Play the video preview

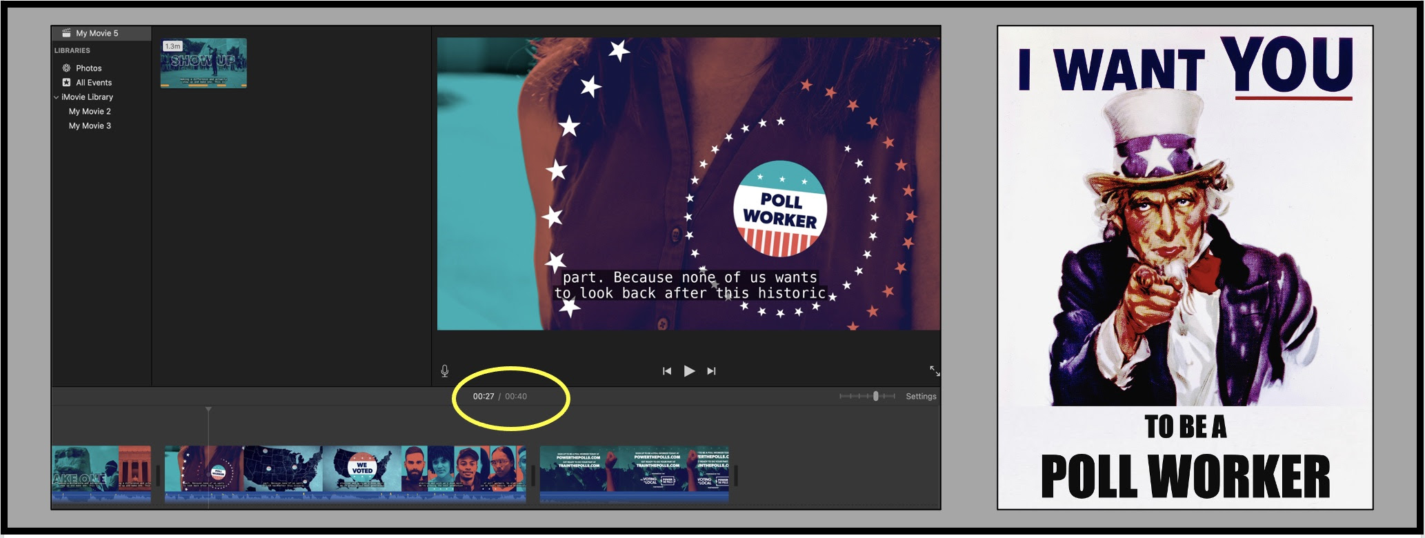coord(689,371)
